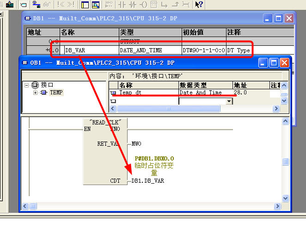Image resolution: width=306 pixels, height=229 pixels.
Task: Click the download to PLC toolbar icon
Action: pyautogui.click(x=9, y=5)
